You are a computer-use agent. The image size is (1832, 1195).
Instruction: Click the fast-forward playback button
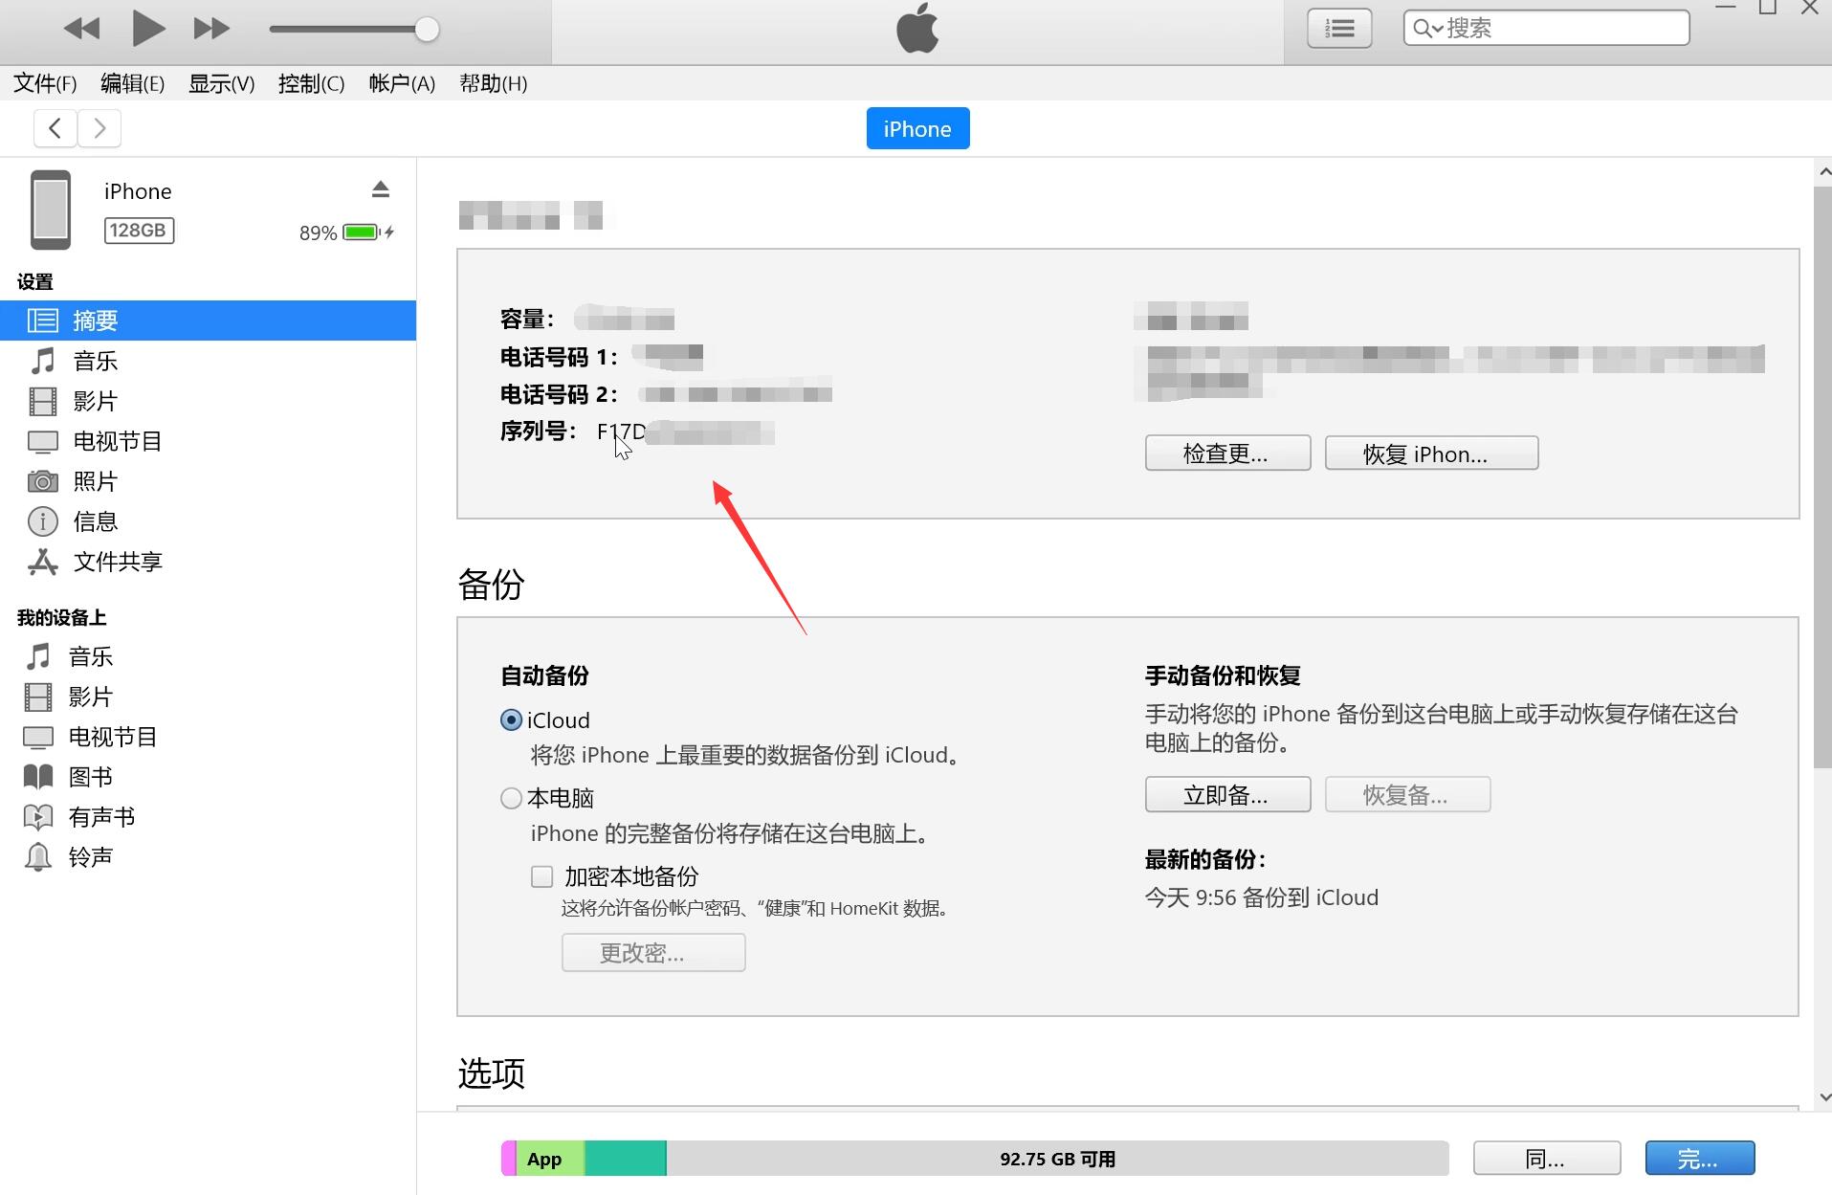click(211, 29)
